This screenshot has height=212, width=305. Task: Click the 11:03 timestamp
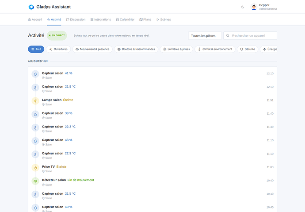click(270, 167)
